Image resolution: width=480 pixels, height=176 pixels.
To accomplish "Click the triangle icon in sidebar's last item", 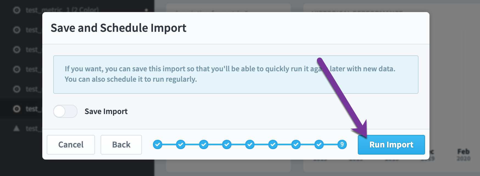I will [17, 128].
